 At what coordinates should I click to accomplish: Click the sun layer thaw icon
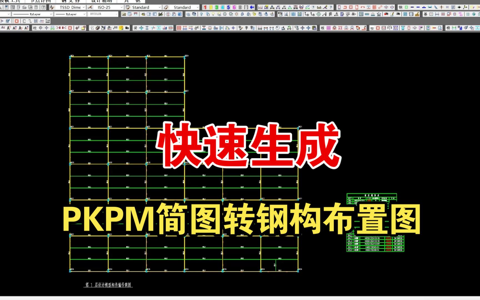coord(236,14)
